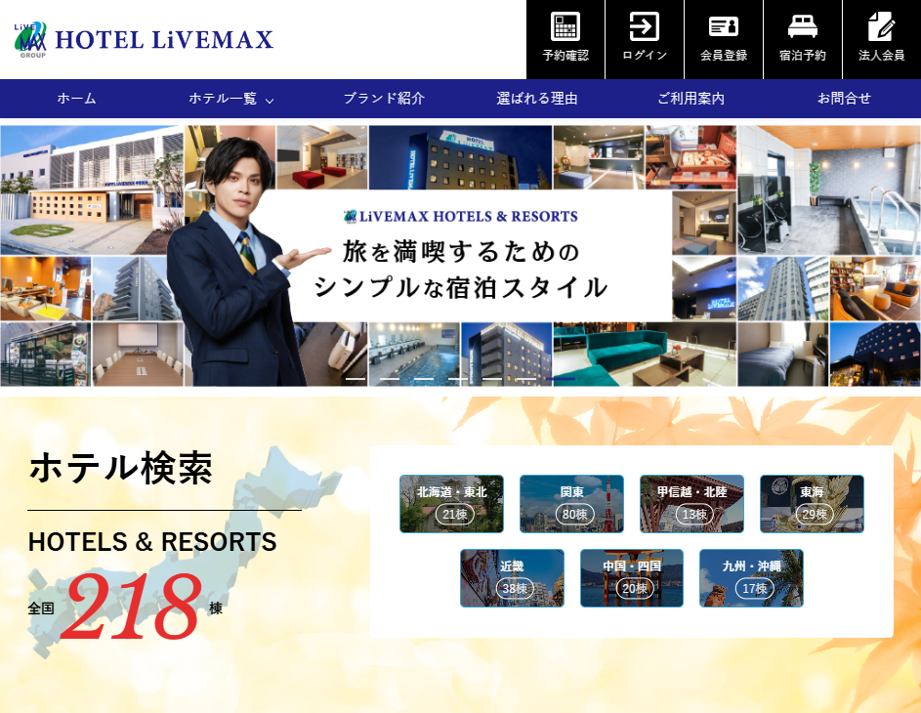
Task: Open ご利用案内 menu item
Action: tap(691, 98)
